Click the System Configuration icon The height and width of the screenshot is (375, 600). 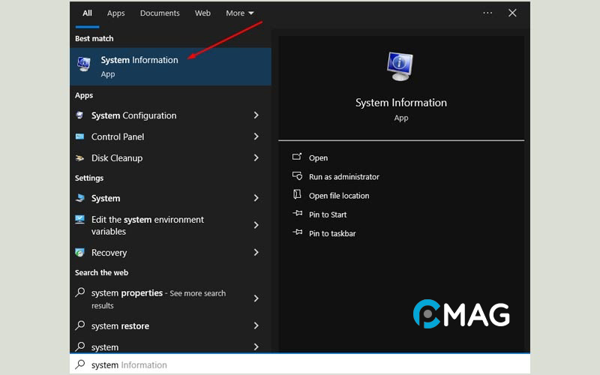pos(80,115)
